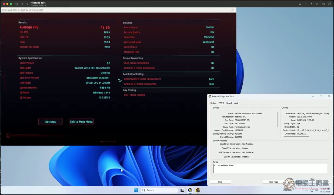This screenshot has width=334, height=195.
Task: Click the Cyberpunk 2077 taskbar icon
Action: tap(198, 190)
